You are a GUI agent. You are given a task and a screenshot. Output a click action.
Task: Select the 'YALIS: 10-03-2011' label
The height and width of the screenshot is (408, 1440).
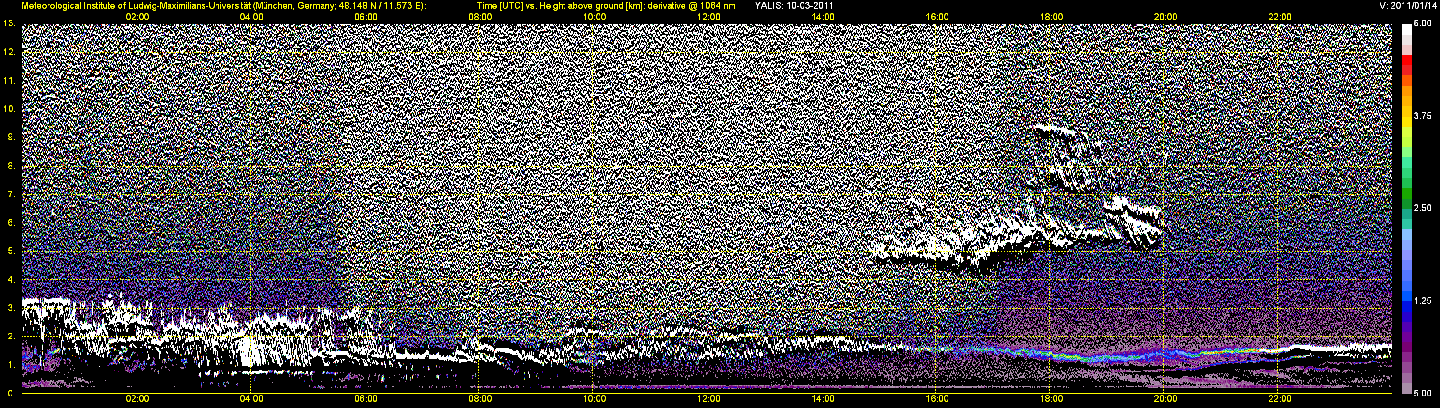click(794, 6)
